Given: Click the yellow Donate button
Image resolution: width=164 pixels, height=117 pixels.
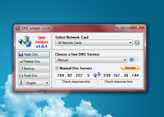Looking at the screenshot, I should pyautogui.click(x=130, y=68).
